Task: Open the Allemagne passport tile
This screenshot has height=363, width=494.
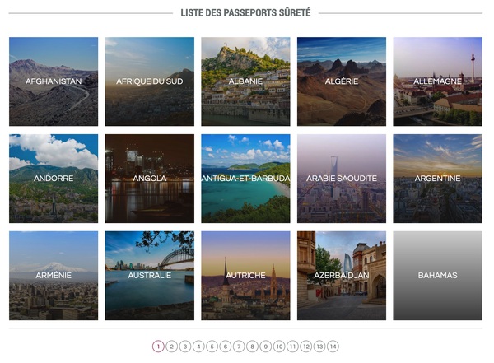Action: 438,81
